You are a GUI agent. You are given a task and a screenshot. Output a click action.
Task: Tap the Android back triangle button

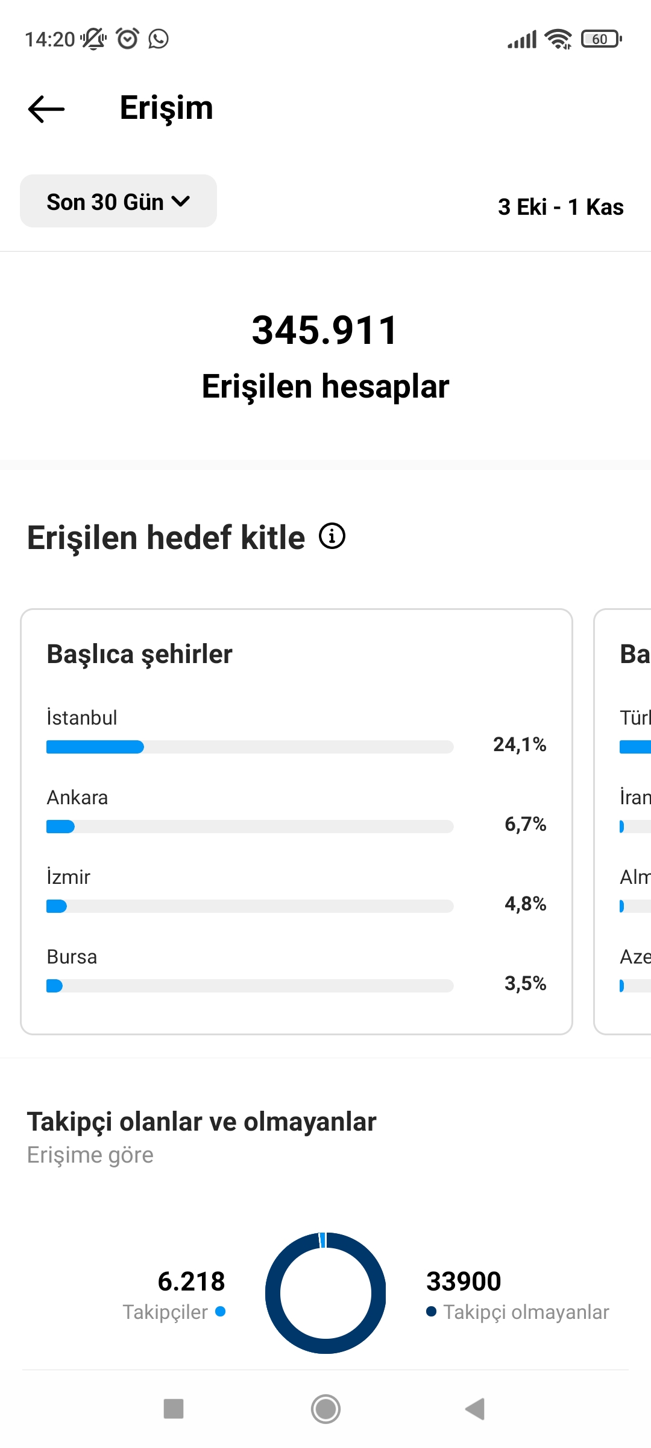(476, 1409)
